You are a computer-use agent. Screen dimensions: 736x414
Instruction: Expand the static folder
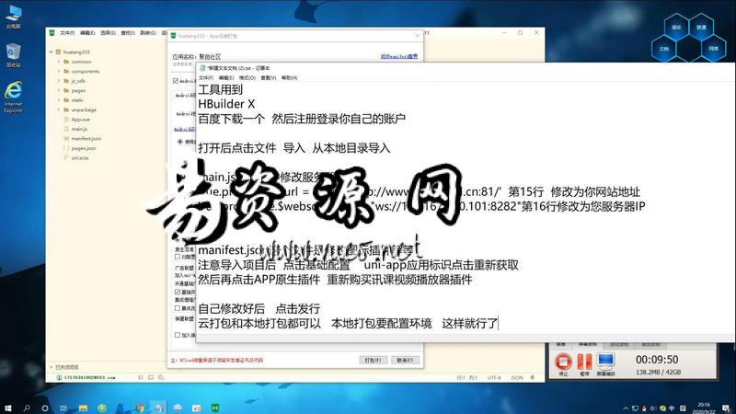tap(59, 100)
